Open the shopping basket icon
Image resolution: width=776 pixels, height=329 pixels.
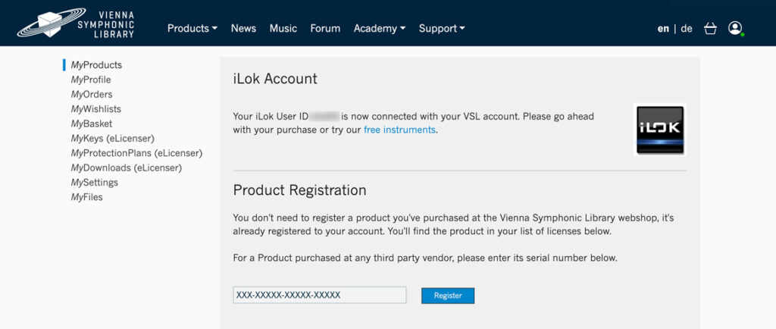point(710,28)
